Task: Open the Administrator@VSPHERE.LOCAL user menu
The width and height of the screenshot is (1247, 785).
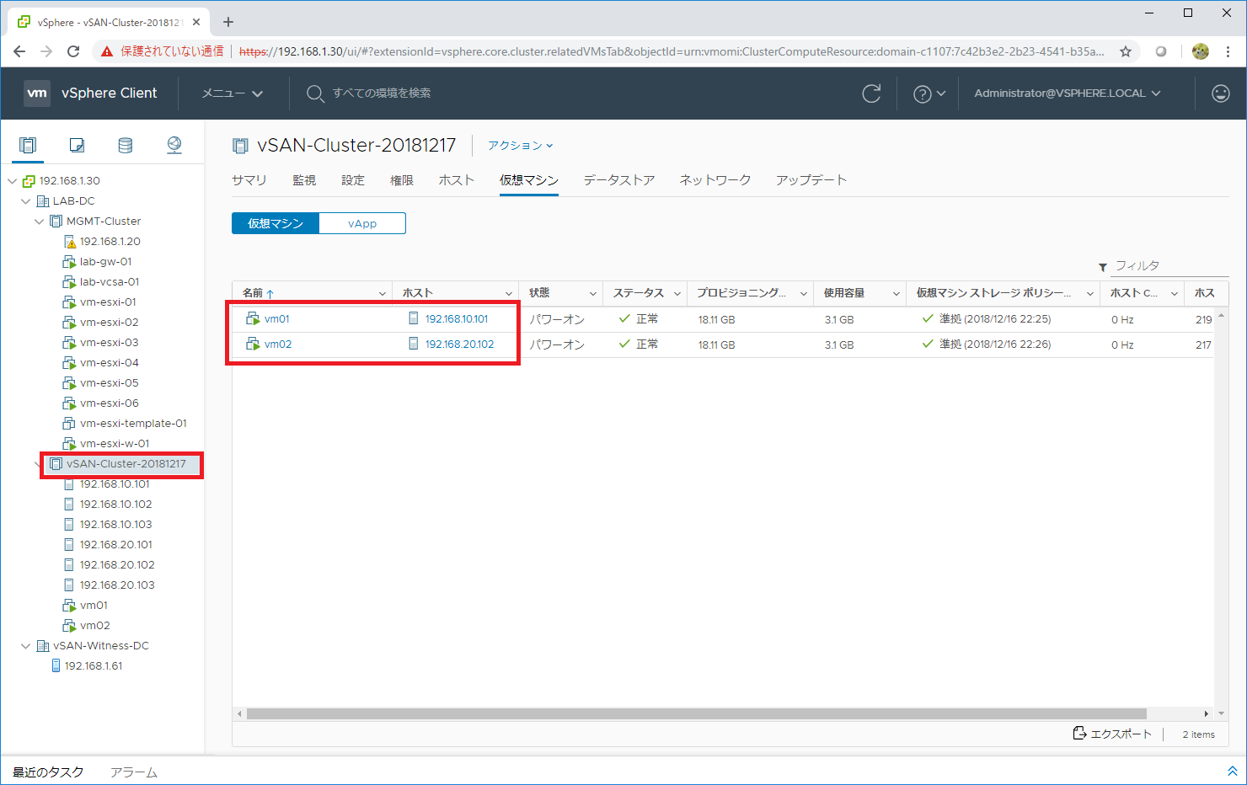Action: click(1068, 93)
